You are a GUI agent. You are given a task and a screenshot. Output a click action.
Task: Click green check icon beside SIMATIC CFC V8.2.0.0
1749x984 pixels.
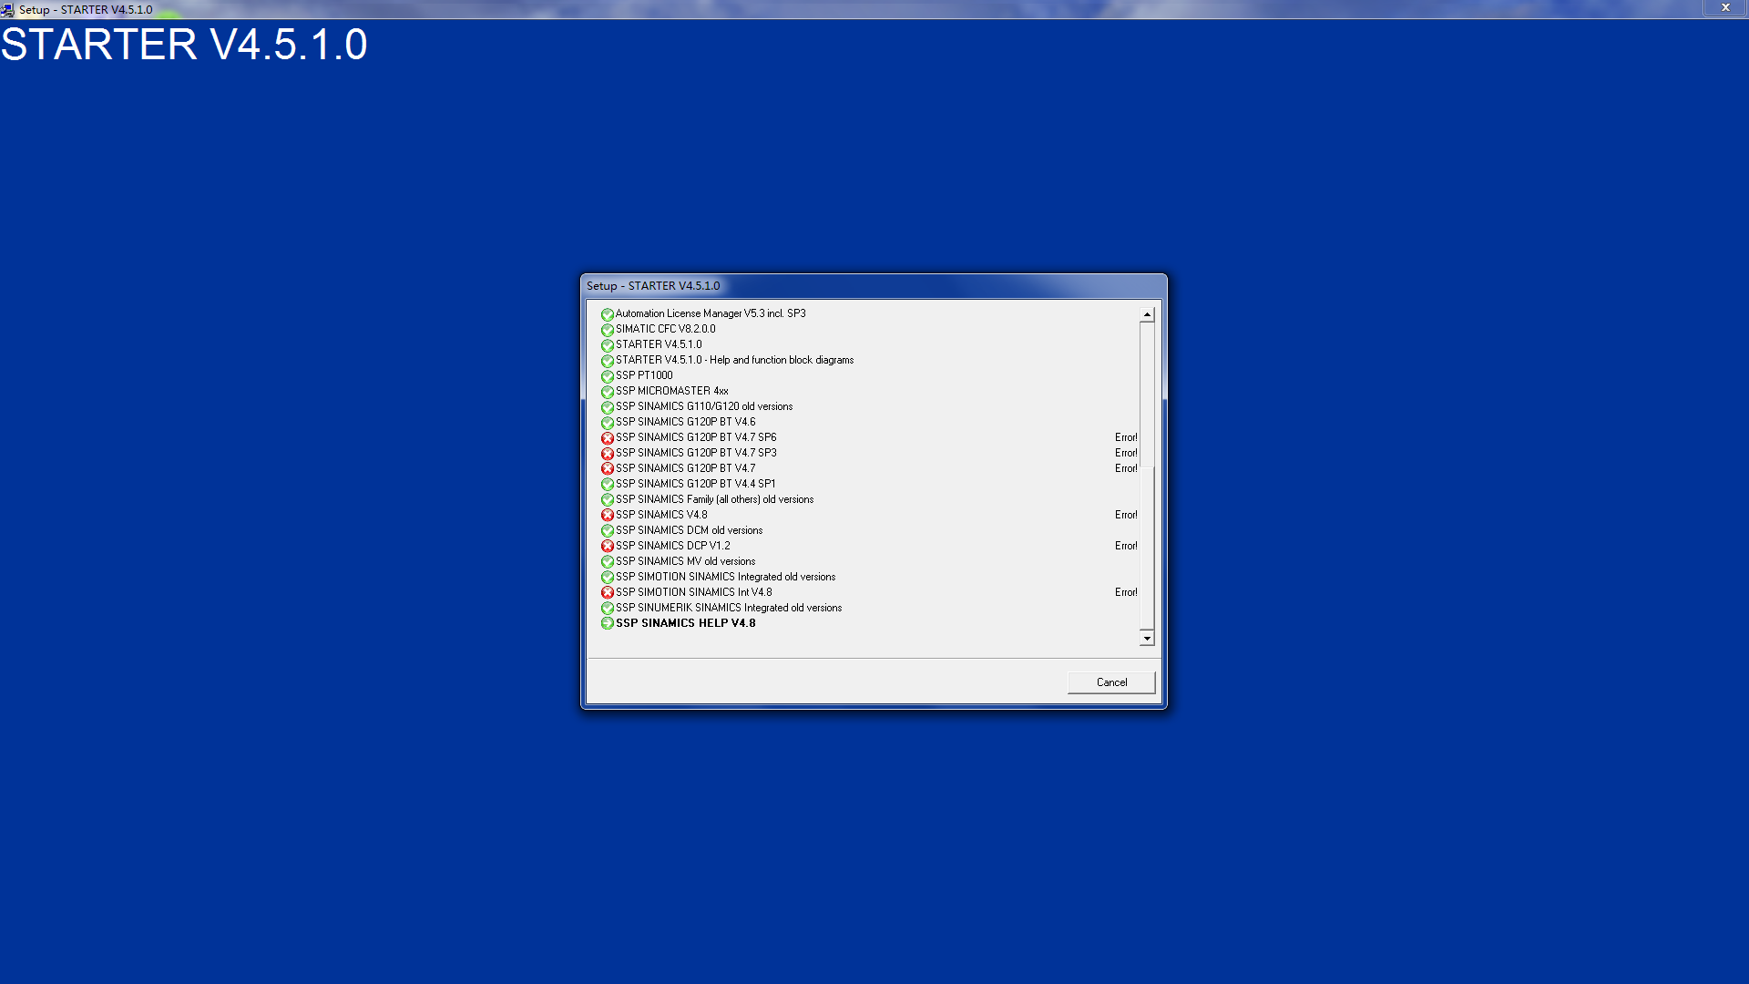607,330
